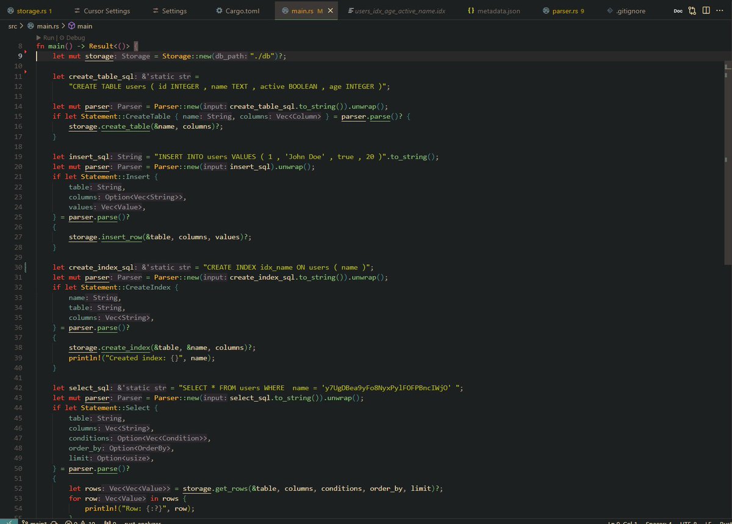Click 'Statement::CreateTable' on line 15
Screen dimensions: 732x524
126,117
